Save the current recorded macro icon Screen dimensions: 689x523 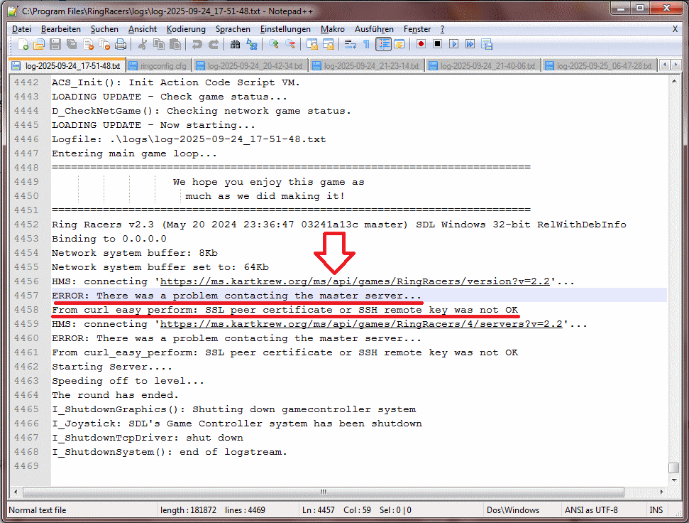click(487, 44)
